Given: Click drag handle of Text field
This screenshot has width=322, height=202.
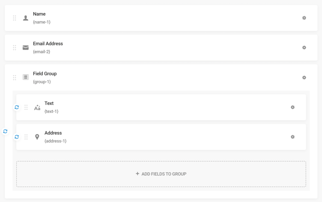Looking at the screenshot, I should coord(26,107).
